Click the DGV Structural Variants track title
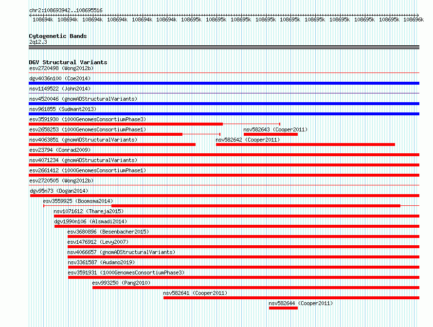Viewport: 433px width, 327px height. [68, 62]
